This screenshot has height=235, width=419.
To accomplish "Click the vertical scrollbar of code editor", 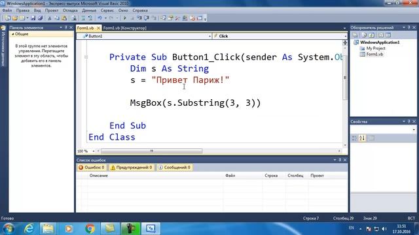I will (x=345, y=78).
